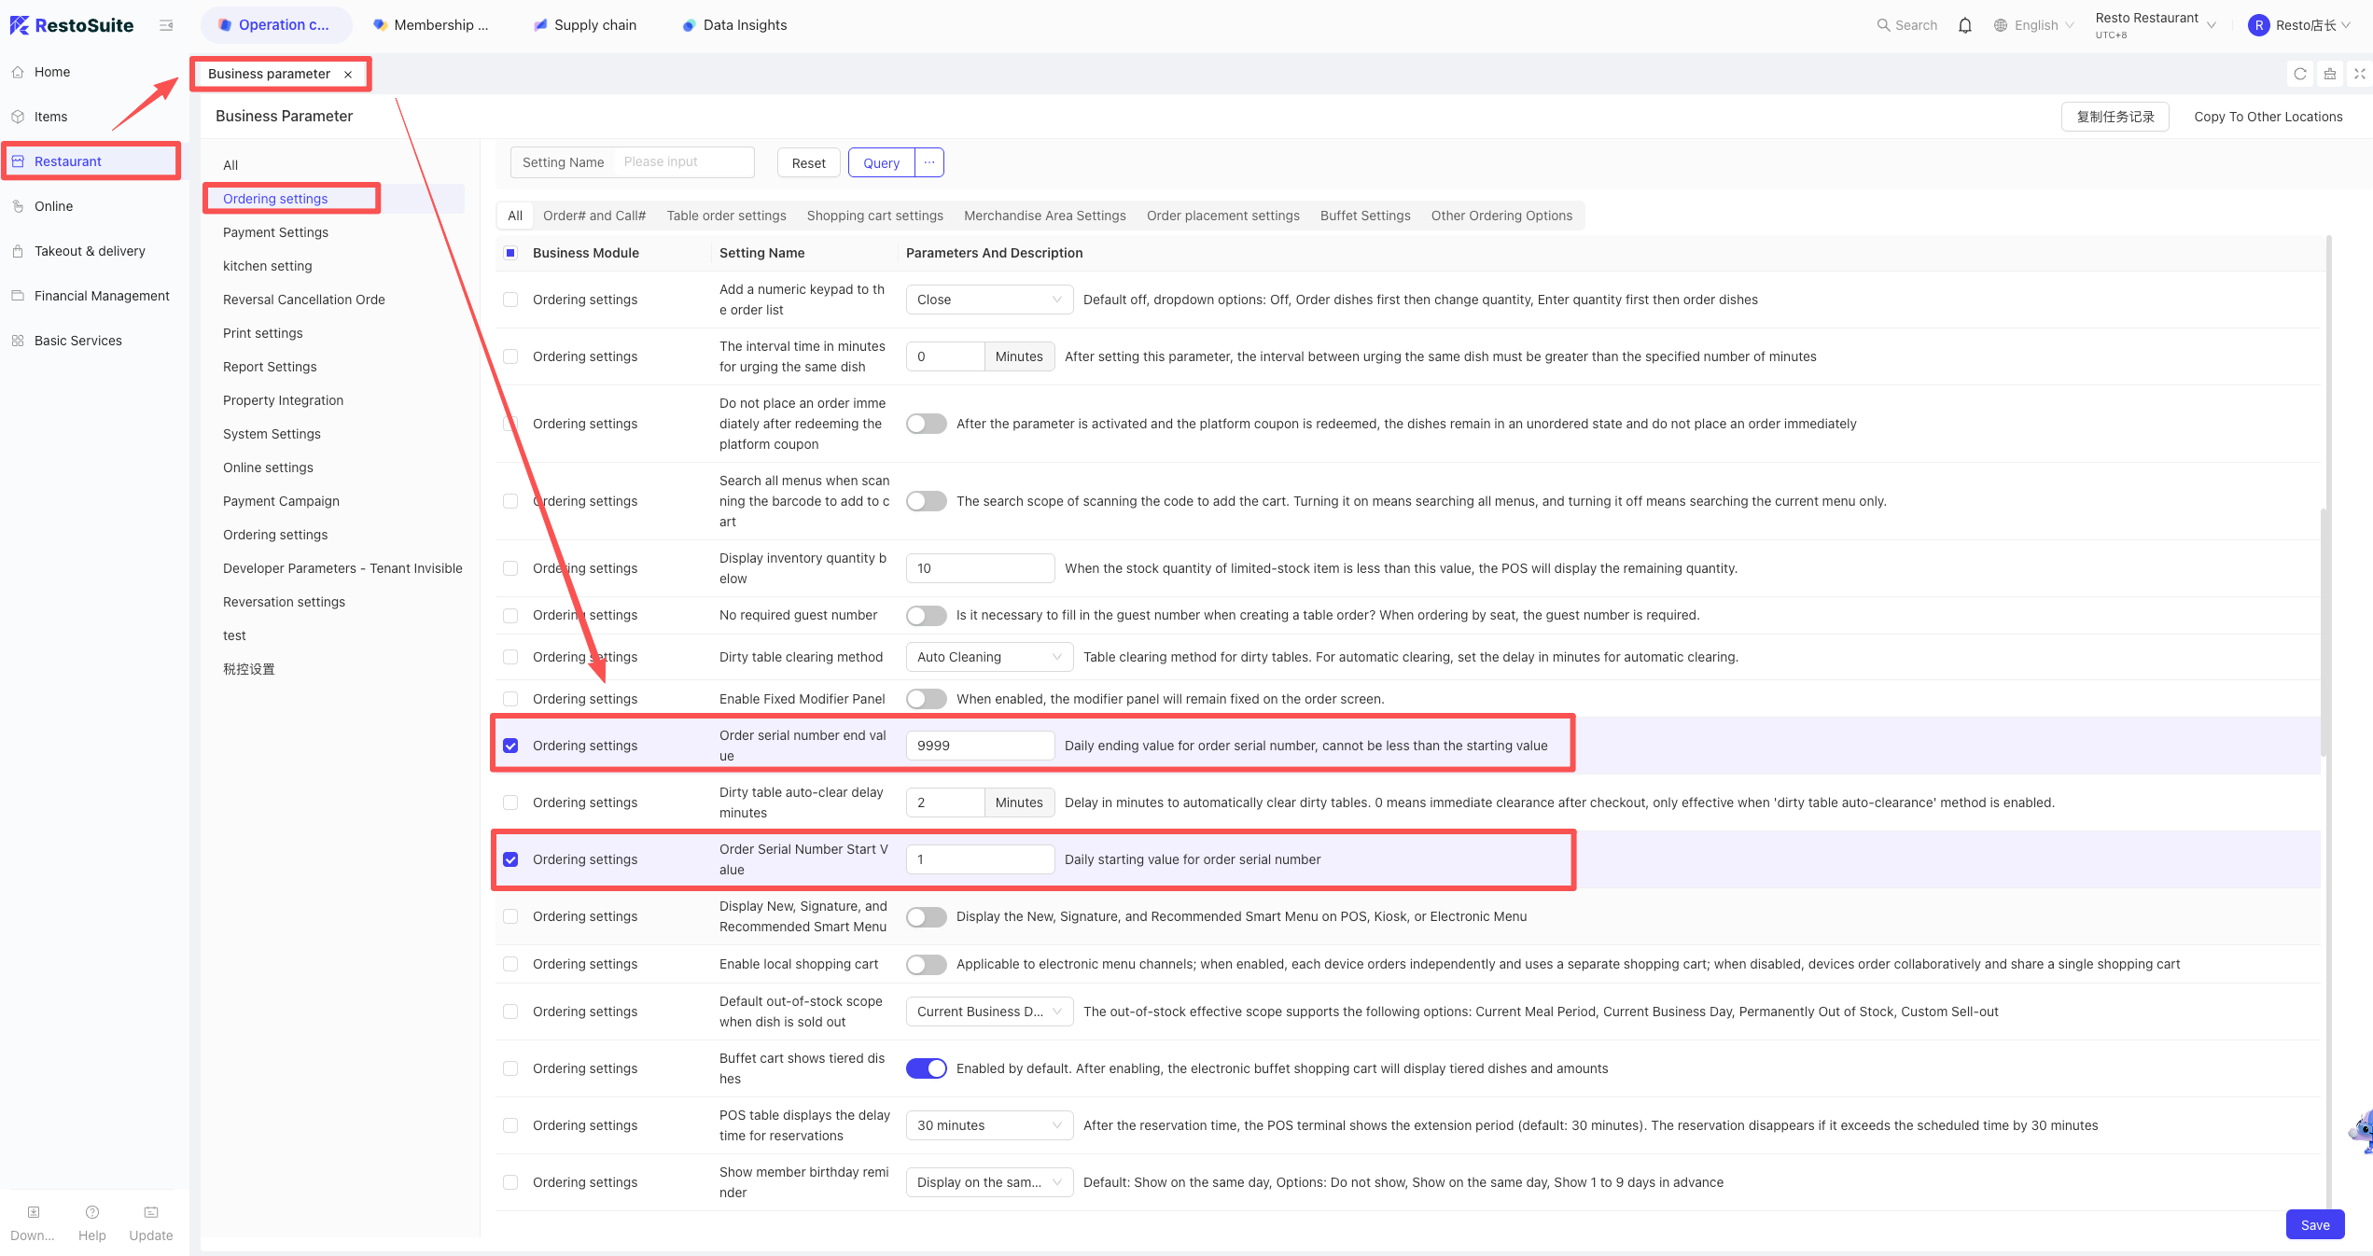Click the notification bell icon

(x=1964, y=25)
